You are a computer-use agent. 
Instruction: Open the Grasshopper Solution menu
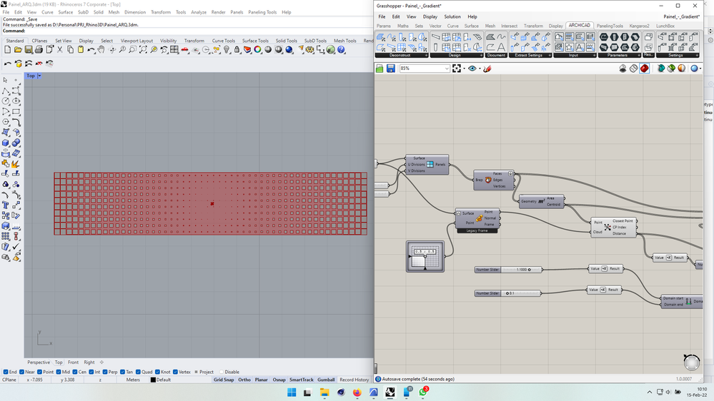pyautogui.click(x=452, y=17)
